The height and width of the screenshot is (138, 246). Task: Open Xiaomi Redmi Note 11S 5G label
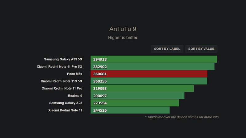[x=61, y=81]
